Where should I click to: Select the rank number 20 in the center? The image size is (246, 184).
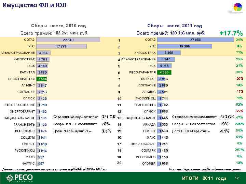pyautogui.click(x=119, y=163)
